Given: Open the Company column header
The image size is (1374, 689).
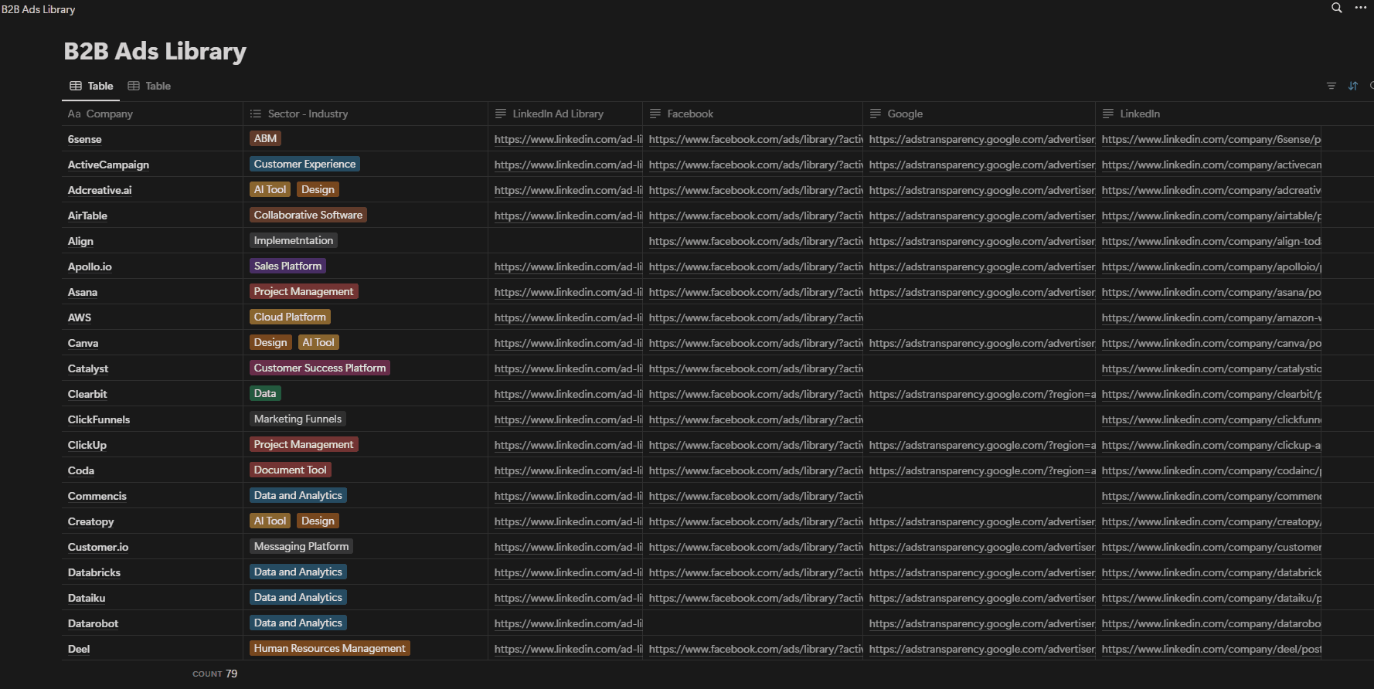Looking at the screenshot, I should click(152, 114).
